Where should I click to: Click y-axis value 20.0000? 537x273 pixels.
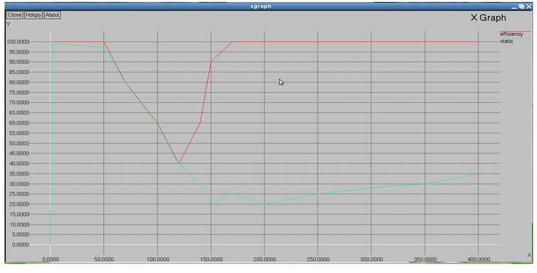point(18,204)
